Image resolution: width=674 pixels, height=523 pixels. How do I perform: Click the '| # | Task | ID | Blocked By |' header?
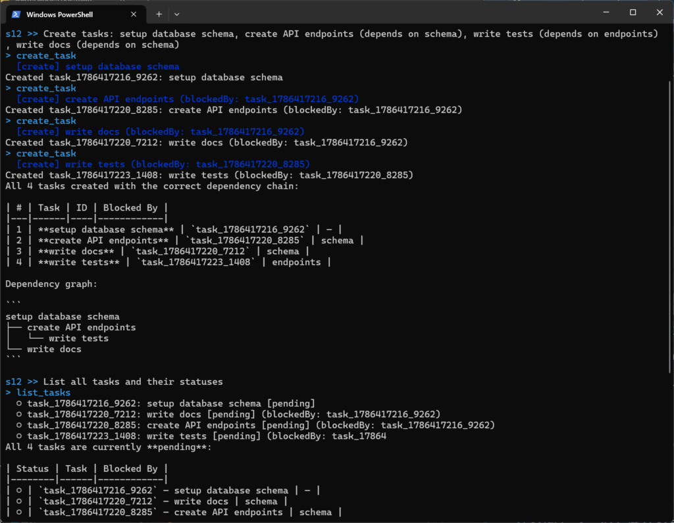[87, 208]
